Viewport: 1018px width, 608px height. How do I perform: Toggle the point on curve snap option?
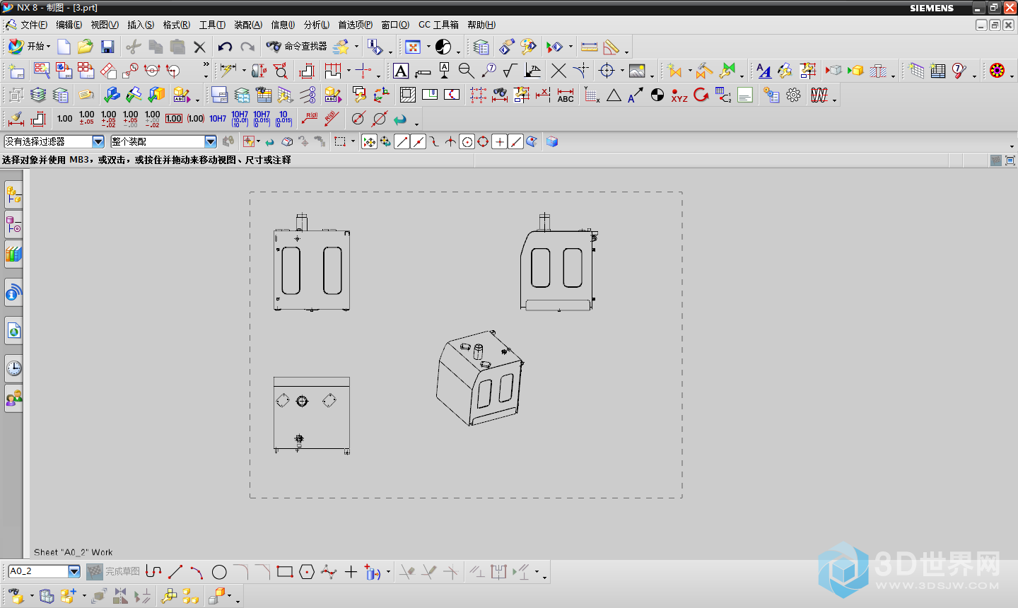(x=515, y=142)
